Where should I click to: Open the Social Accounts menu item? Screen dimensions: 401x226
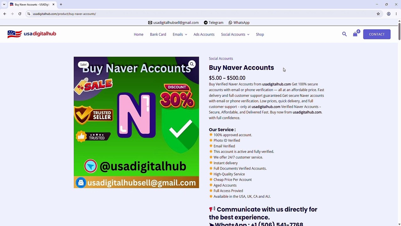tap(233, 35)
